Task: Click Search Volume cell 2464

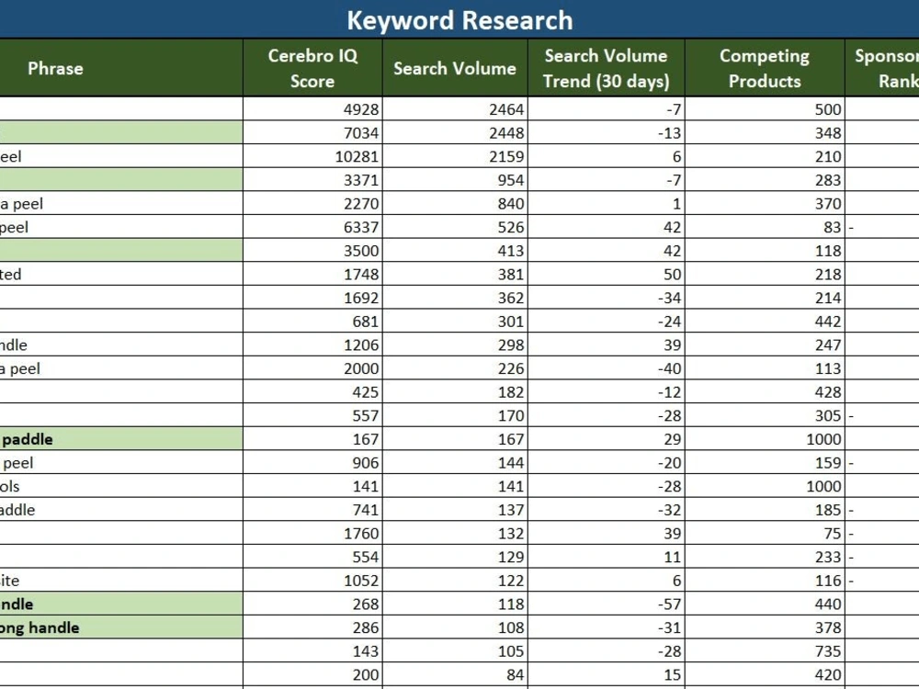Action: click(x=455, y=109)
